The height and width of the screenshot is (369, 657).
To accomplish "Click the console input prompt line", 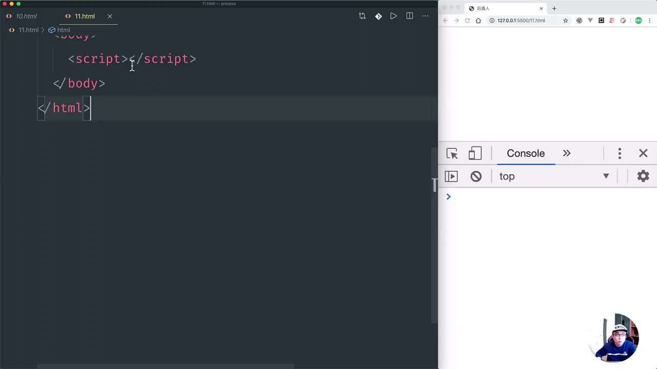I will coord(548,197).
